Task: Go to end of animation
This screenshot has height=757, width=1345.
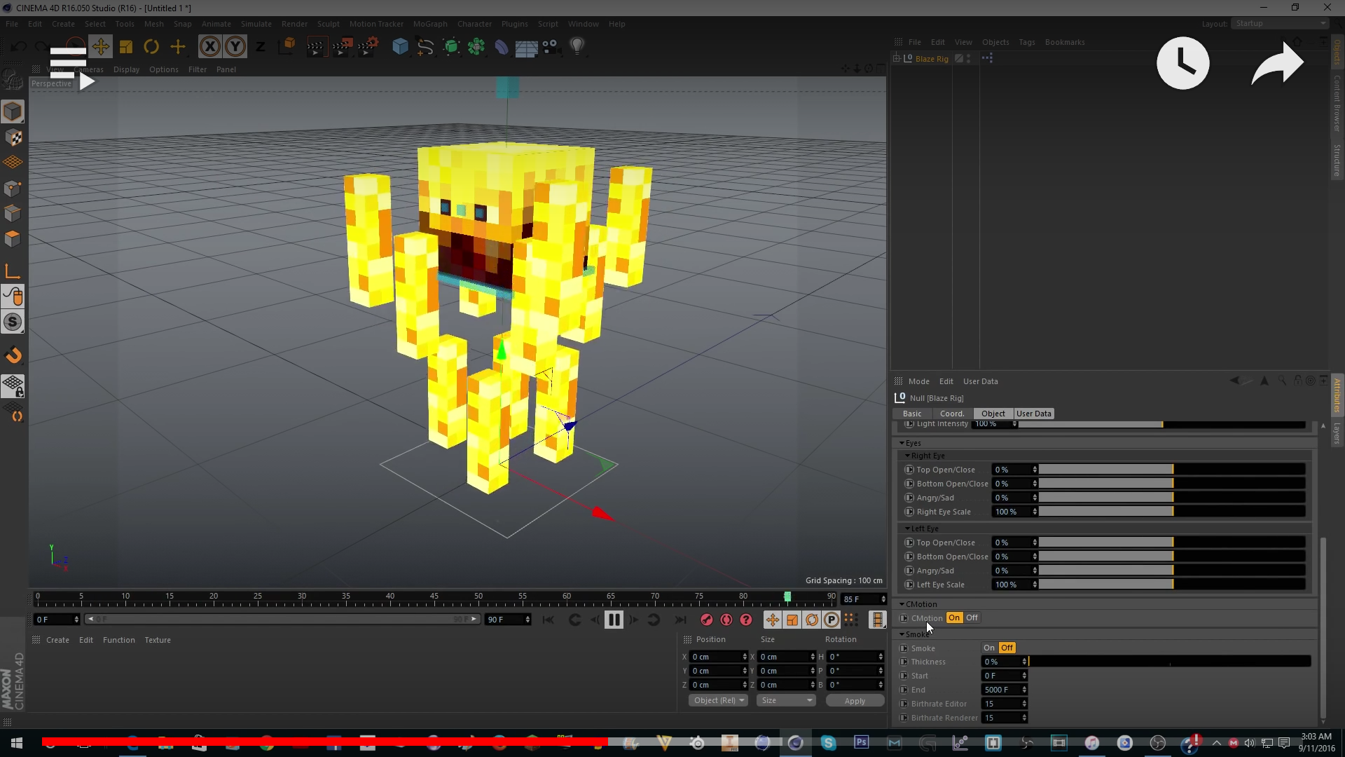Action: click(x=680, y=620)
